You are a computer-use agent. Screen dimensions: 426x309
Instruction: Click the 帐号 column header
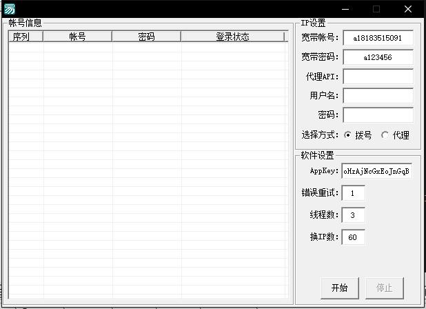(77, 37)
